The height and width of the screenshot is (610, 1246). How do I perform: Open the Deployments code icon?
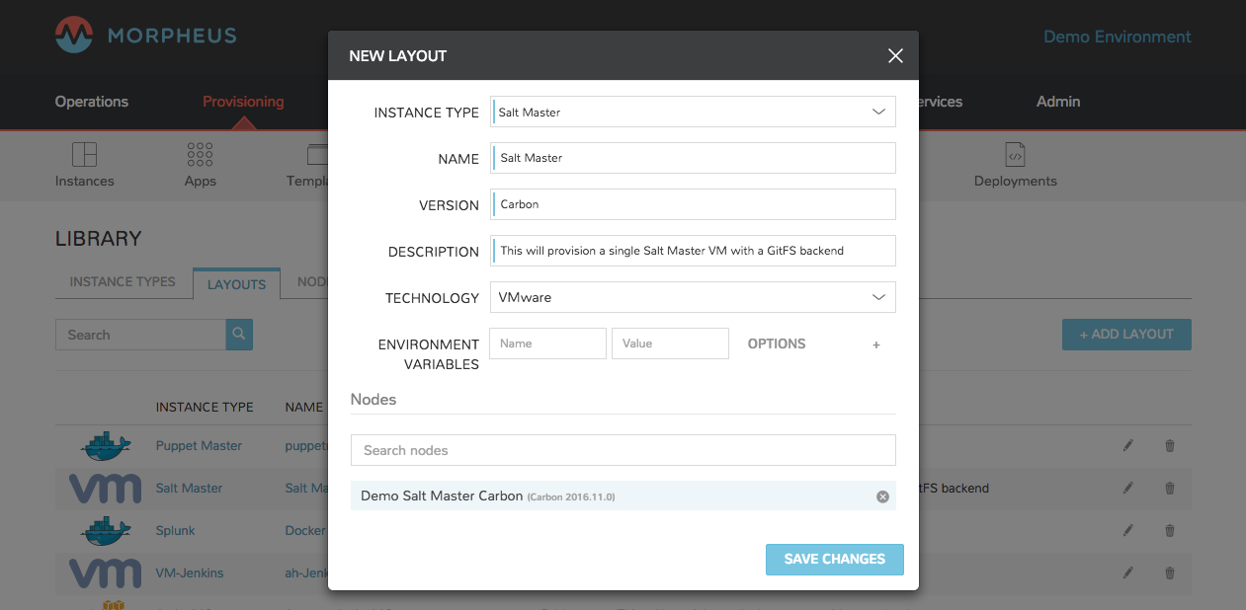click(x=1015, y=154)
